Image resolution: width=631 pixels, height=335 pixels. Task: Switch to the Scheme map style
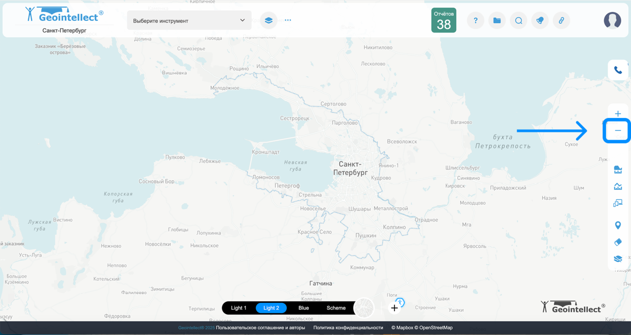[336, 308]
